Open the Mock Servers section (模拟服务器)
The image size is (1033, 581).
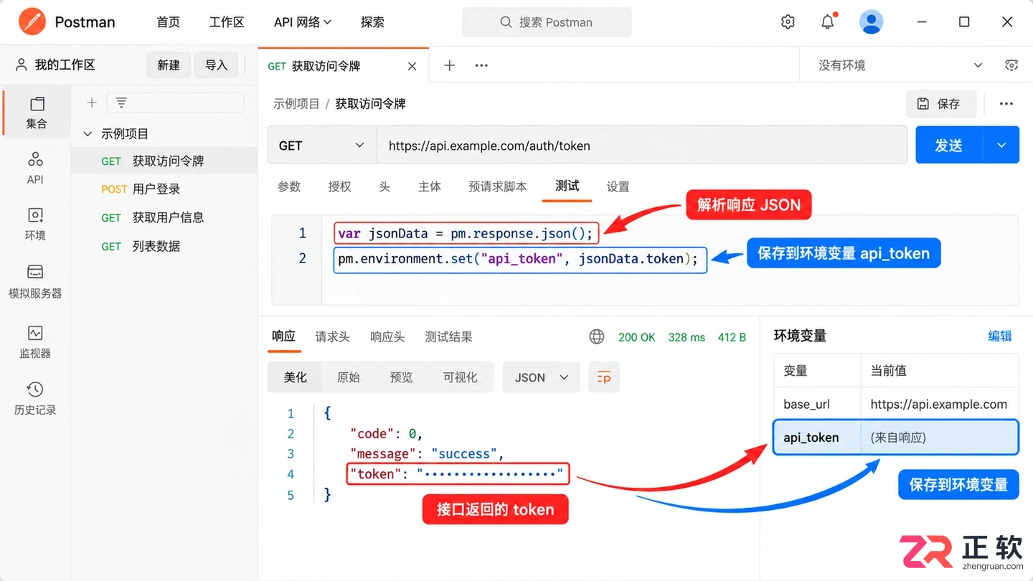click(35, 281)
